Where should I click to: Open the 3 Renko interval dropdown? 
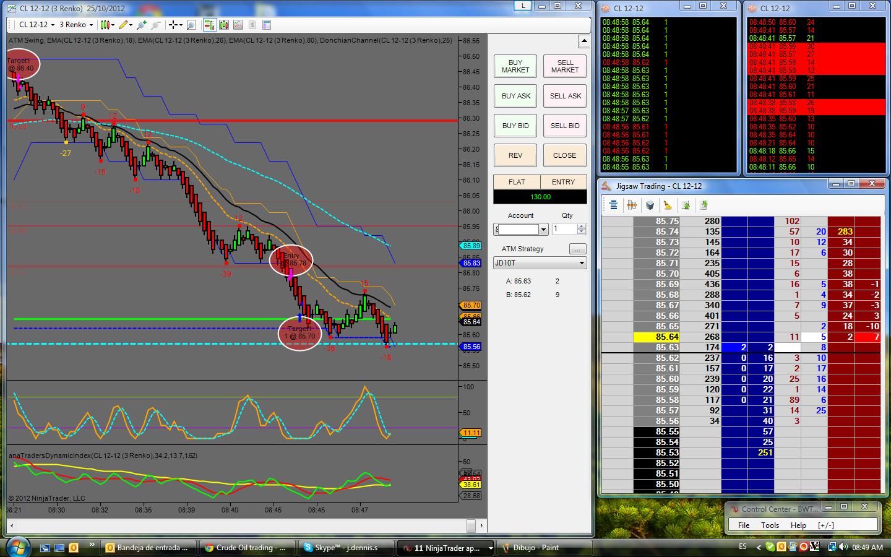(x=76, y=25)
